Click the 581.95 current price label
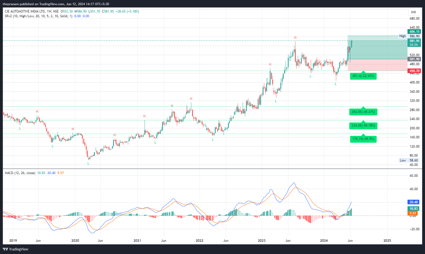Viewport: 425px width, 254px height. (414, 41)
